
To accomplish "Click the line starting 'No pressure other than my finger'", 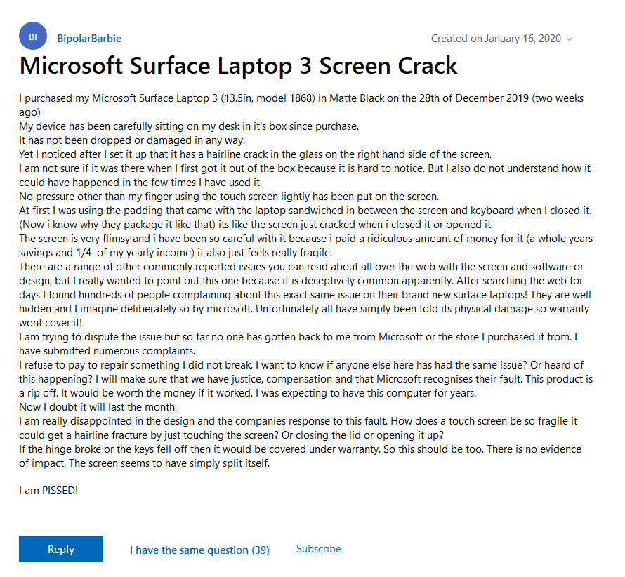I will pos(211,195).
